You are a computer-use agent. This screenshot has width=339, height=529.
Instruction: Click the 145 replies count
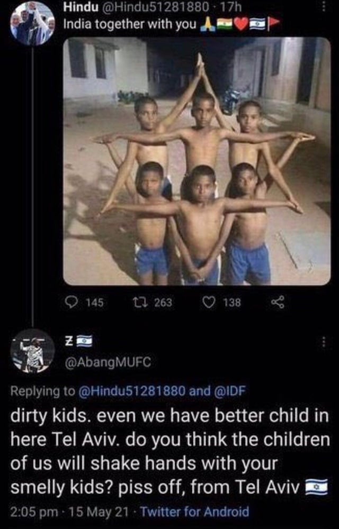click(94, 303)
